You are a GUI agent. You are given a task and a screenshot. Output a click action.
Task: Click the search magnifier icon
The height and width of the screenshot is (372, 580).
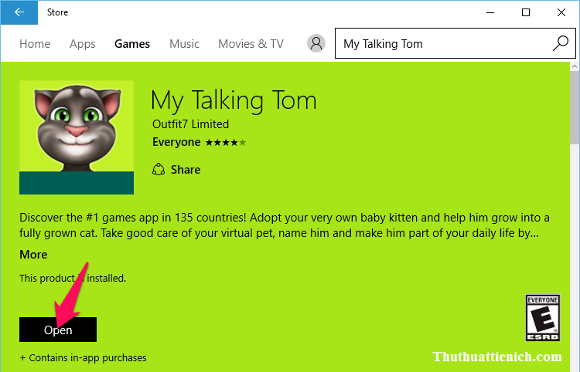[560, 43]
